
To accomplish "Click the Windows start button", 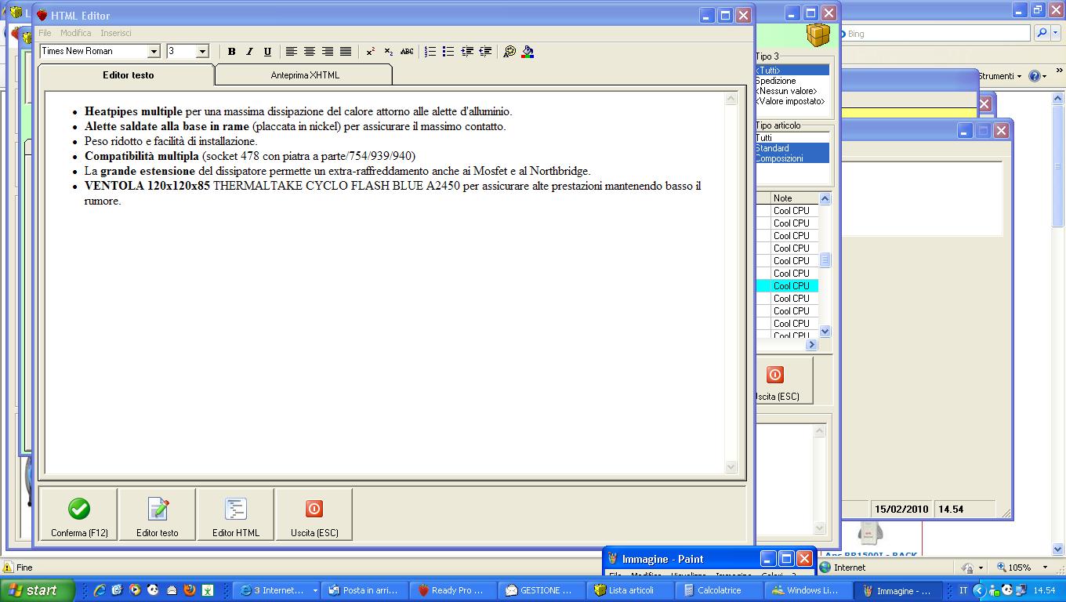I will pyautogui.click(x=38, y=590).
